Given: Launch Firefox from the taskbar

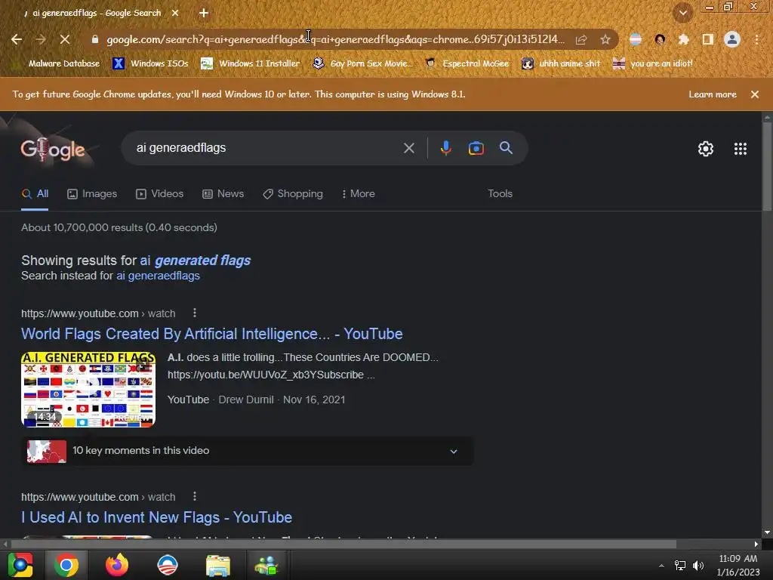Looking at the screenshot, I should pos(117,565).
